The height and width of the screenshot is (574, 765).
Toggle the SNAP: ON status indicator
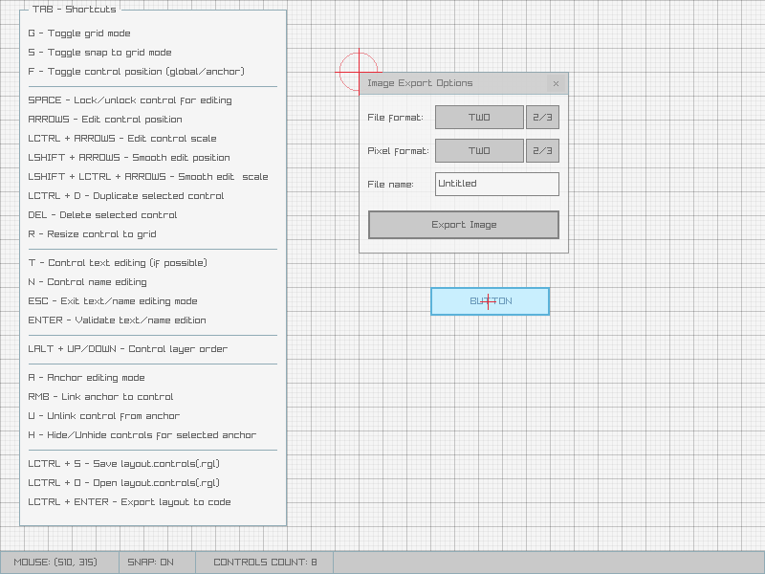pyautogui.click(x=155, y=563)
